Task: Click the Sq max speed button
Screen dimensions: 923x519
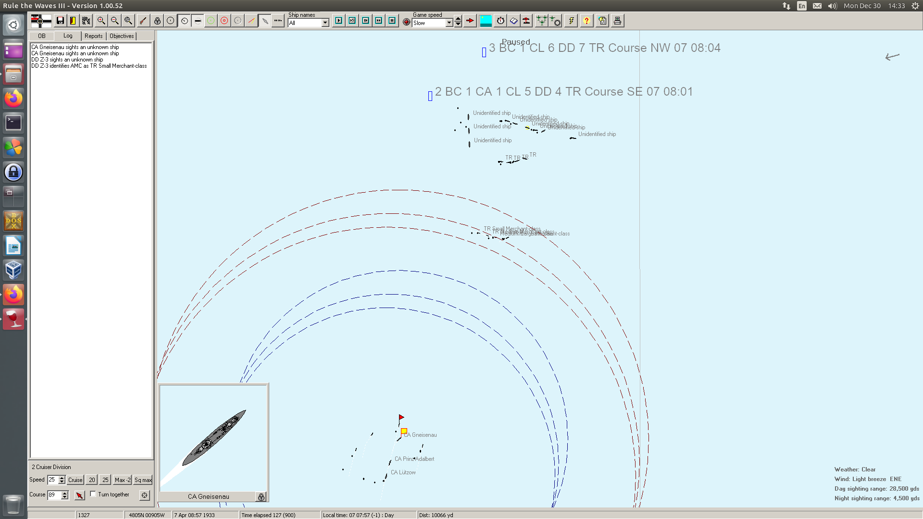Action: (143, 480)
